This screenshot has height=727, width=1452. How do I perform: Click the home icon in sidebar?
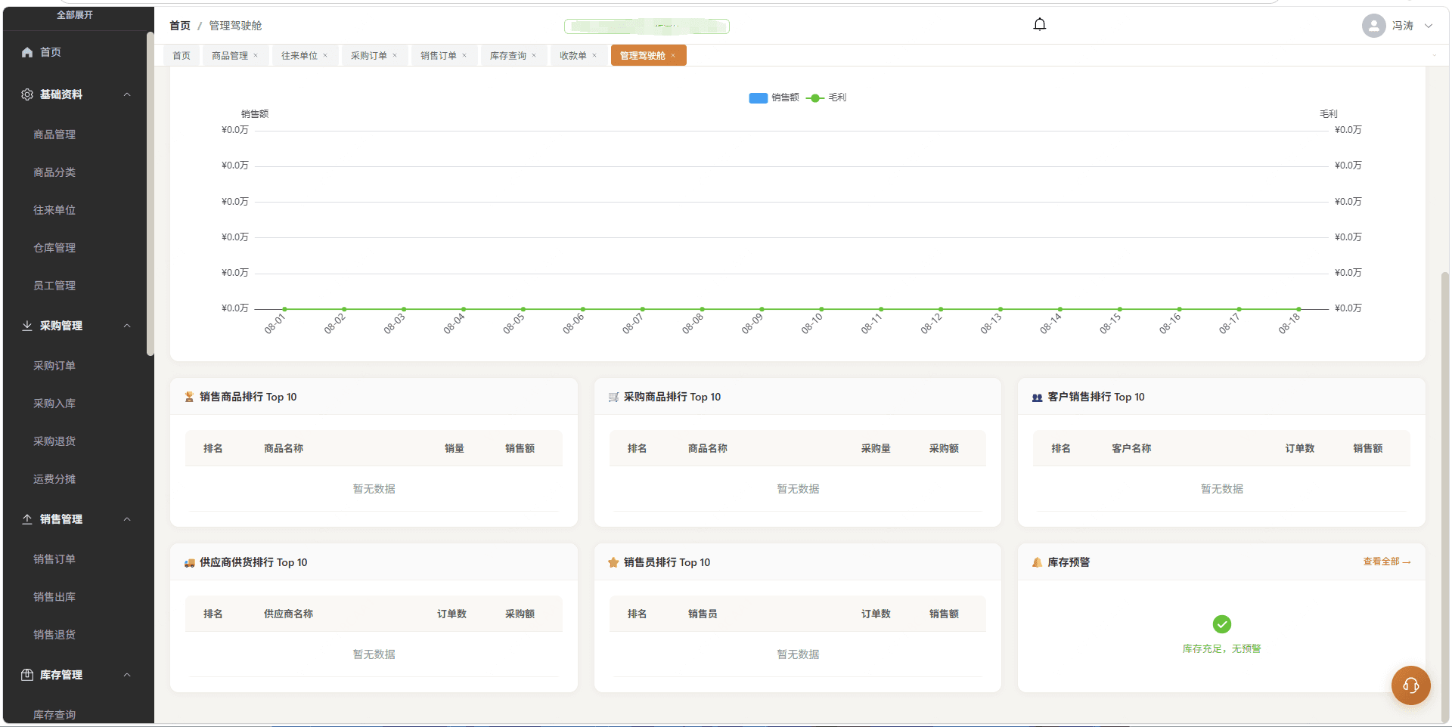click(x=27, y=52)
